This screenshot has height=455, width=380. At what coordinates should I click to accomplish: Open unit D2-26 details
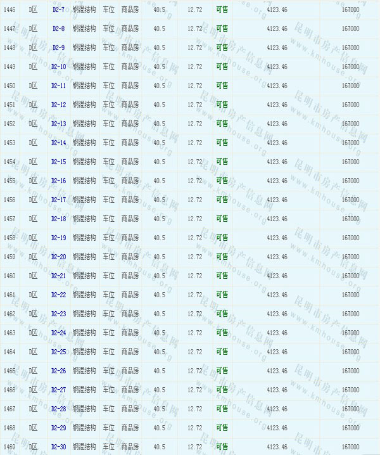pyautogui.click(x=58, y=371)
